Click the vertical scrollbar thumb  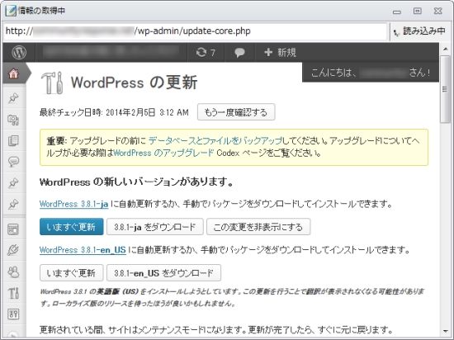(x=445, y=89)
